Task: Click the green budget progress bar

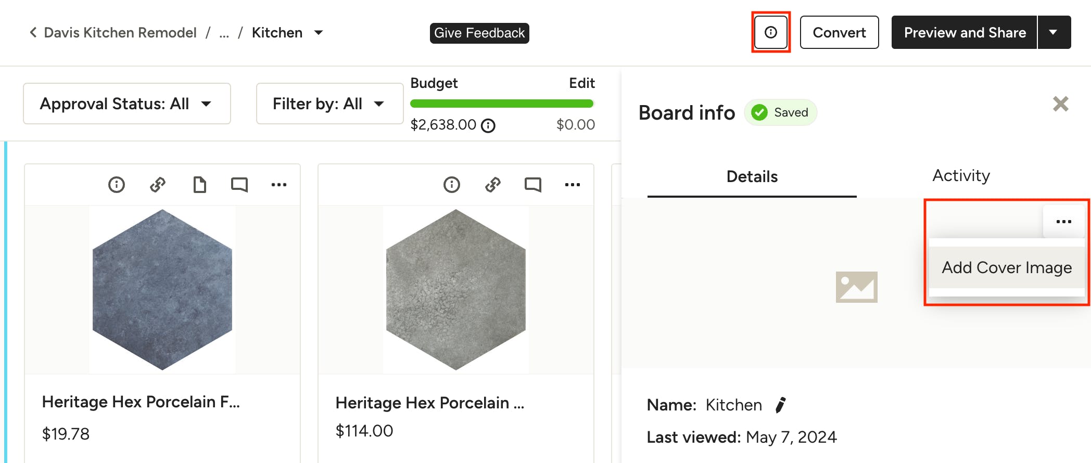Action: click(502, 104)
